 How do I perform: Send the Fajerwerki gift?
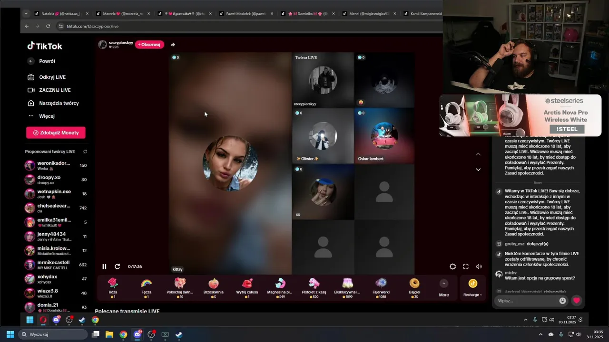(381, 288)
